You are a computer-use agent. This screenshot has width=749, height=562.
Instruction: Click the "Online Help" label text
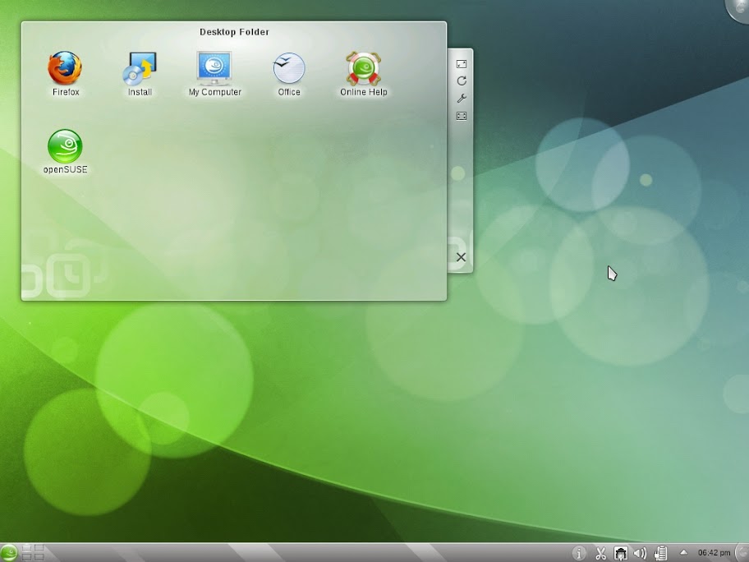(364, 92)
